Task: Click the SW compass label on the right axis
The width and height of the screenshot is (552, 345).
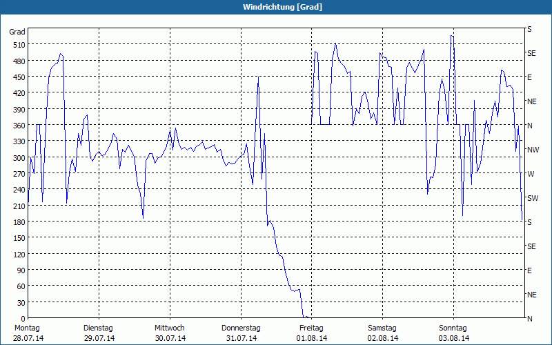Action: click(533, 198)
